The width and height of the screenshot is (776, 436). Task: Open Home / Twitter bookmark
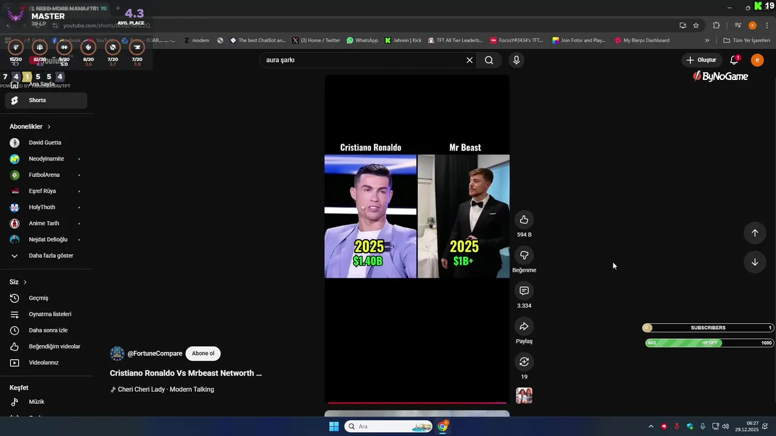click(x=316, y=41)
